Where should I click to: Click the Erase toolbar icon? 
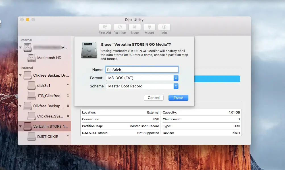click(134, 27)
